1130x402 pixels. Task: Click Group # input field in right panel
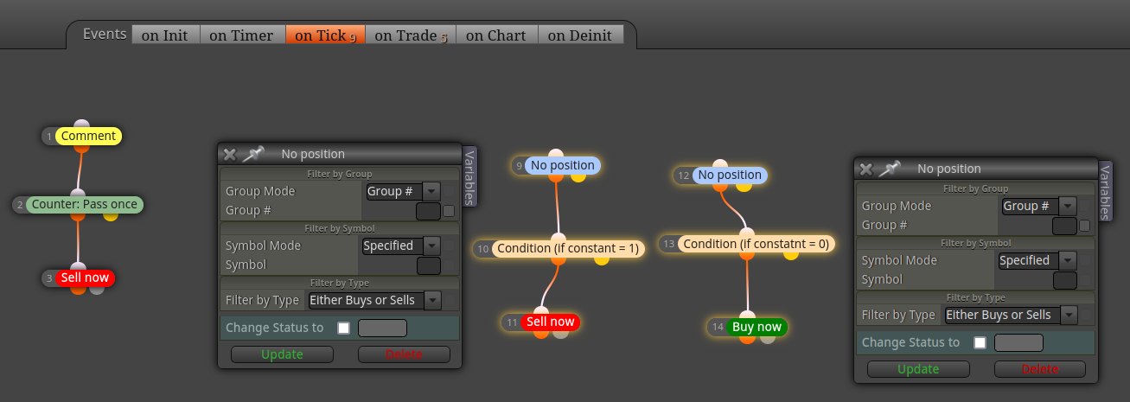(1064, 226)
